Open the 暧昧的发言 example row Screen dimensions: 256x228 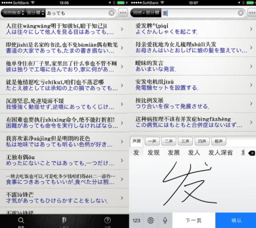pos(193,66)
